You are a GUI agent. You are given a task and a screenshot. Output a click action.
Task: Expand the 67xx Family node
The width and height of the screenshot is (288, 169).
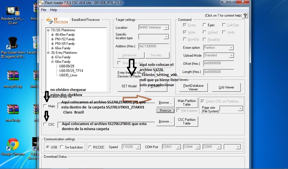tap(53, 57)
